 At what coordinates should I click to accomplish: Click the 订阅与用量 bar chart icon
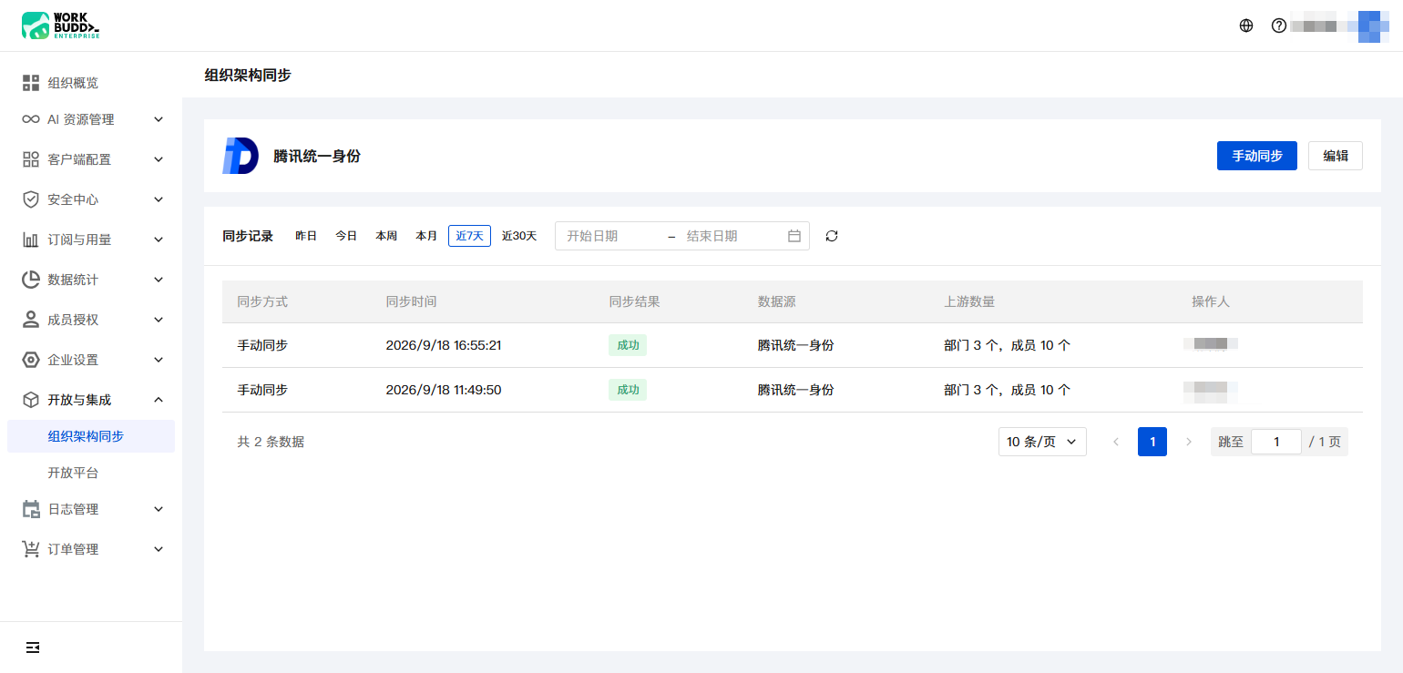pyautogui.click(x=31, y=240)
